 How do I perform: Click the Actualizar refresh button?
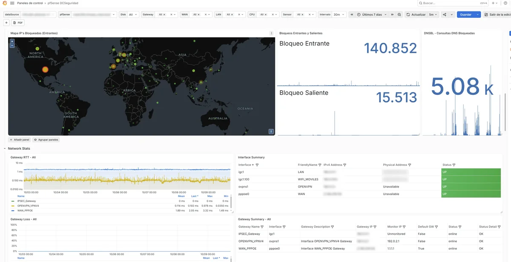[x=416, y=14]
